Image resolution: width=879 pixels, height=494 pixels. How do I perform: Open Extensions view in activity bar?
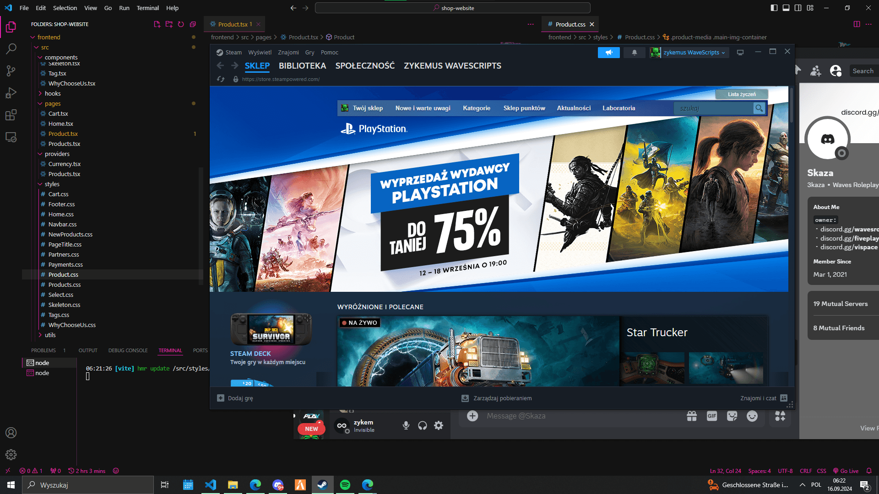click(x=11, y=115)
